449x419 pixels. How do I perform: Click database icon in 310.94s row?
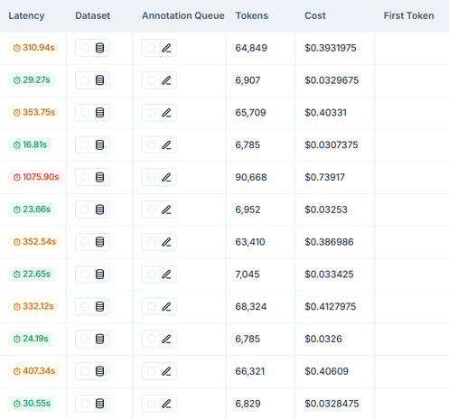(x=99, y=48)
